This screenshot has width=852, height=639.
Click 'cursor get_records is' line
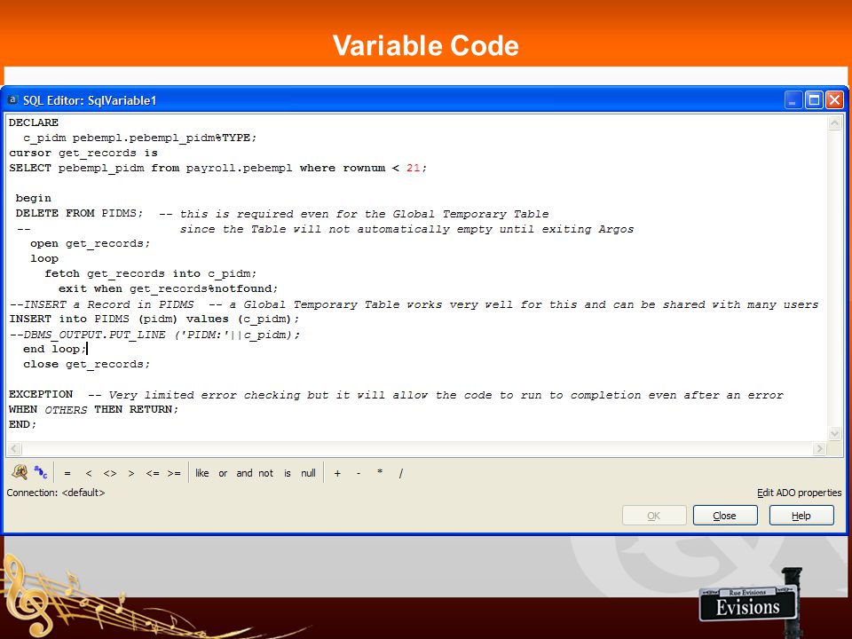pyautogui.click(x=83, y=153)
